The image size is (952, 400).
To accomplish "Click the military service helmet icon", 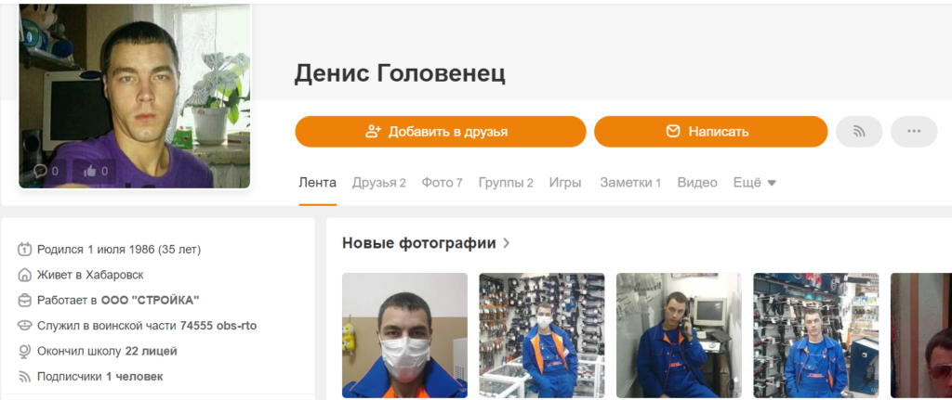I will coord(24,326).
